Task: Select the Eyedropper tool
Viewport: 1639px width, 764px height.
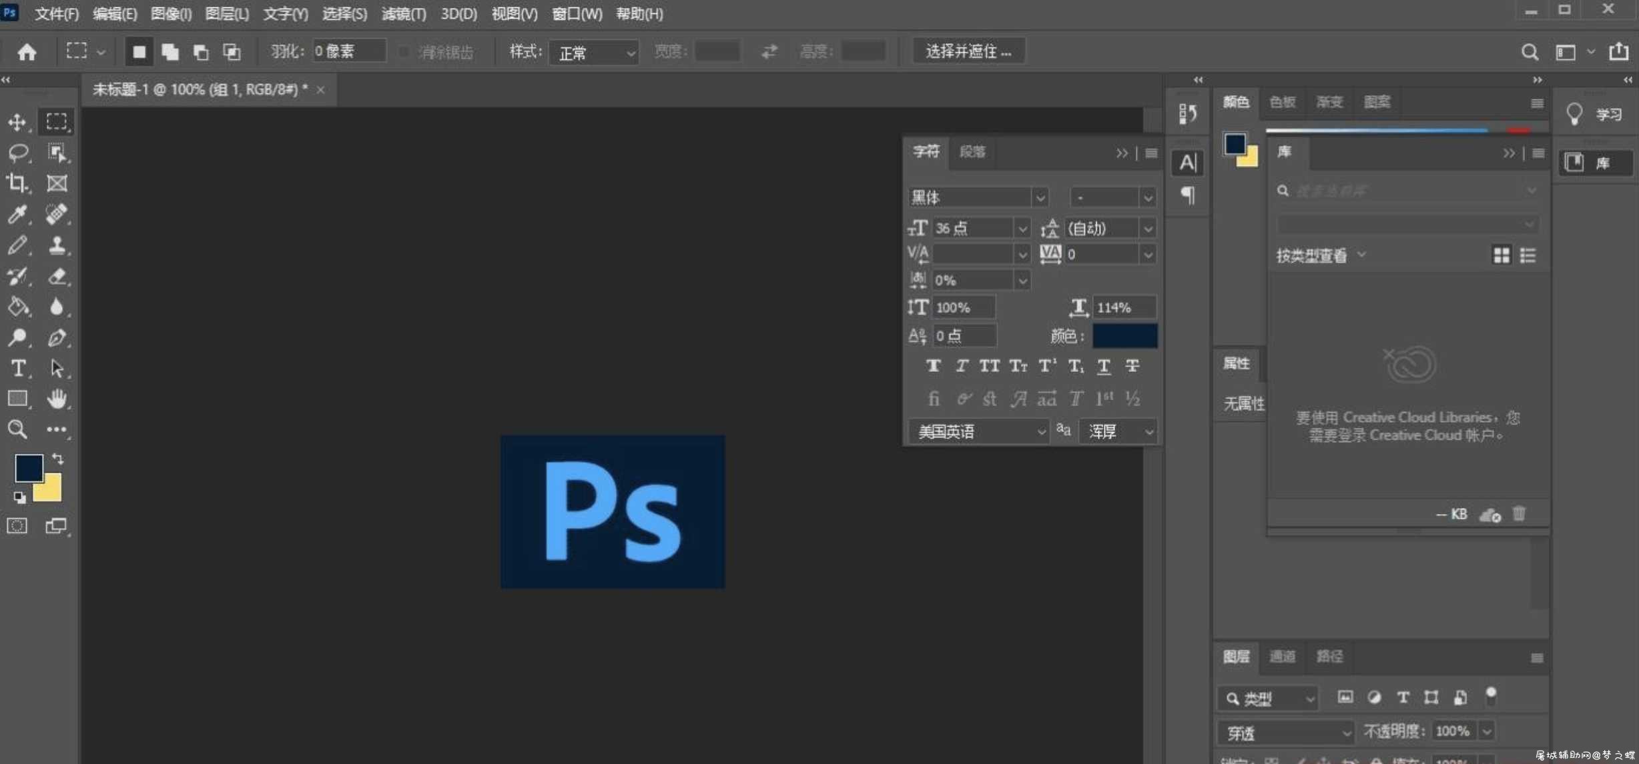Action: point(17,214)
